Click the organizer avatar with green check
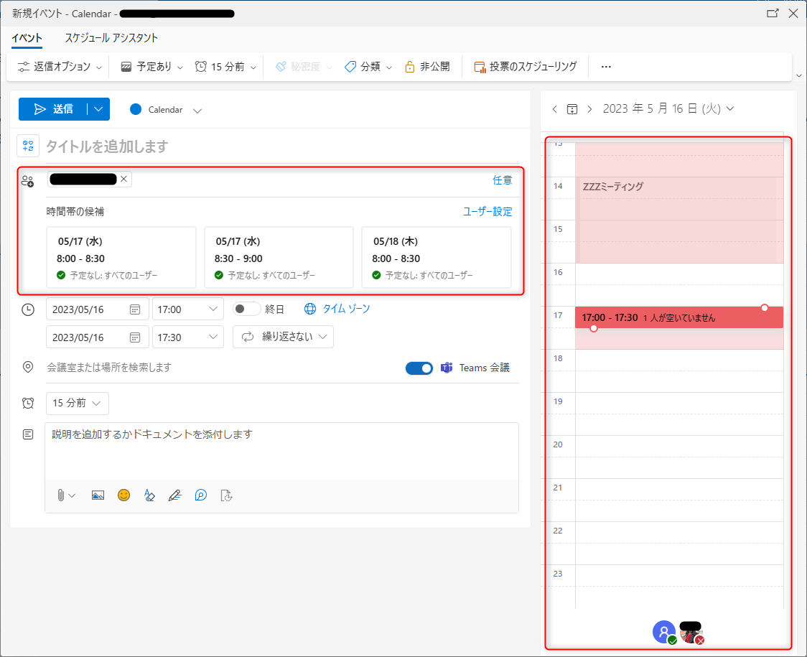This screenshot has width=807, height=657. tap(664, 632)
